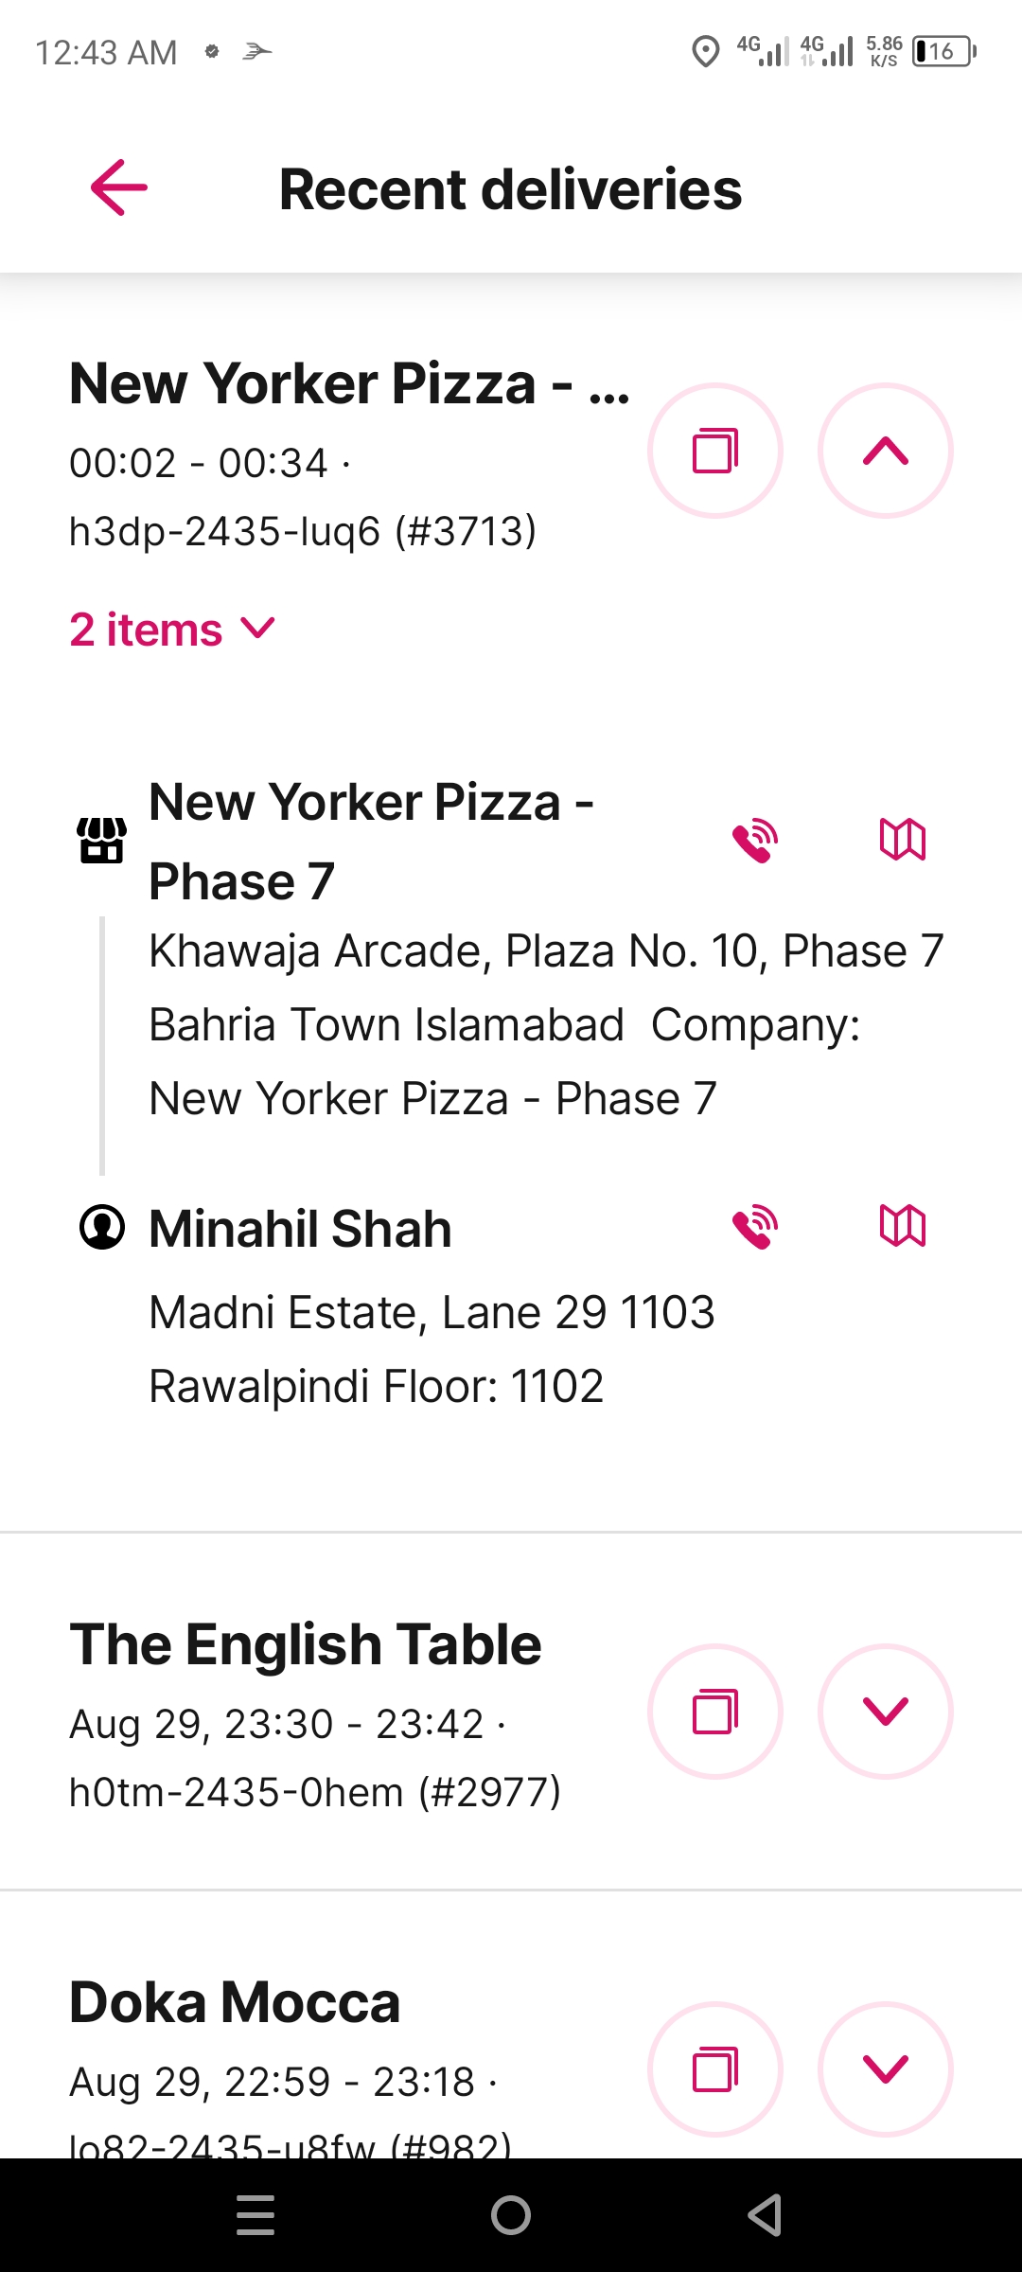Viewport: 1022px width, 2272px height.
Task: Expand the Doka Mocca delivery
Action: point(886,2069)
